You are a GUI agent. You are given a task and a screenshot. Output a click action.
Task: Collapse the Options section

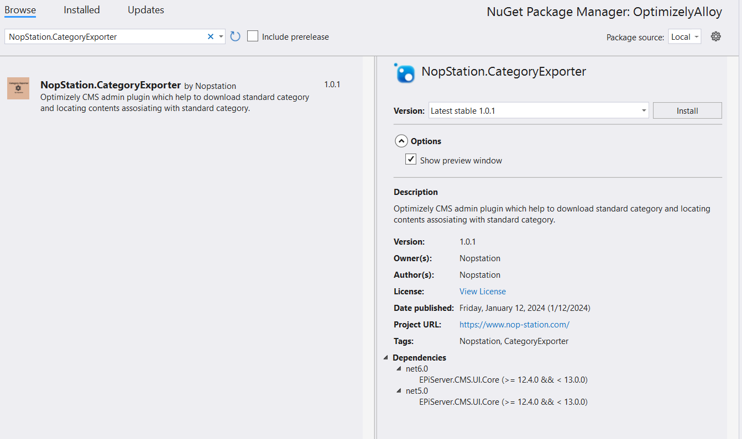401,141
